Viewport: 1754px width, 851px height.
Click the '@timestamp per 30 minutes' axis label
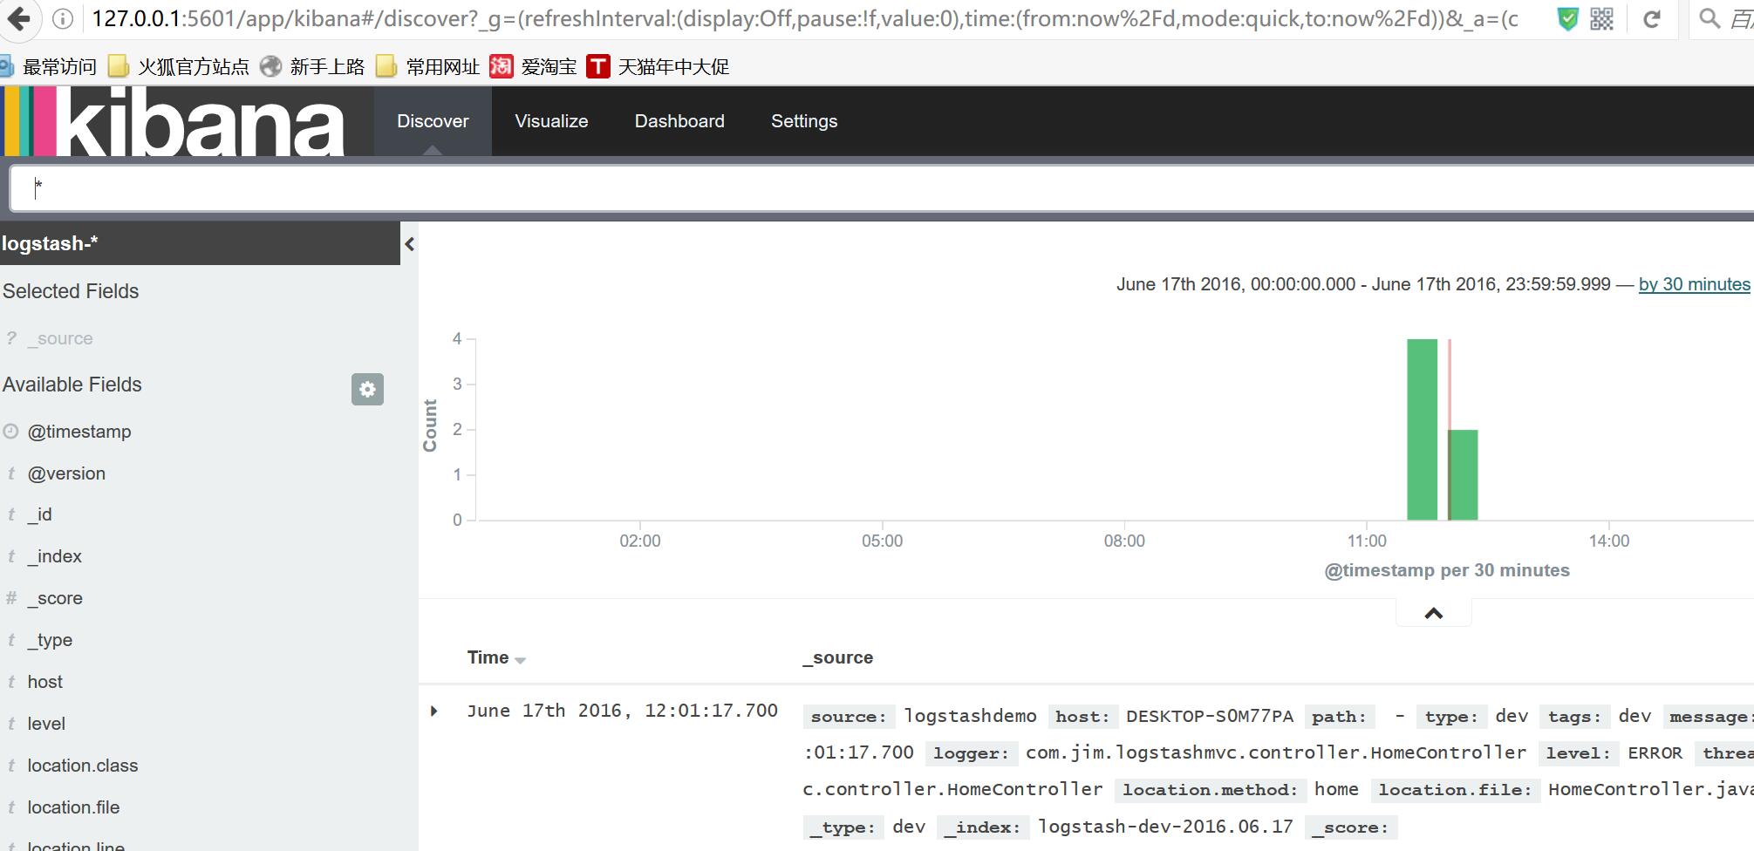click(1447, 570)
